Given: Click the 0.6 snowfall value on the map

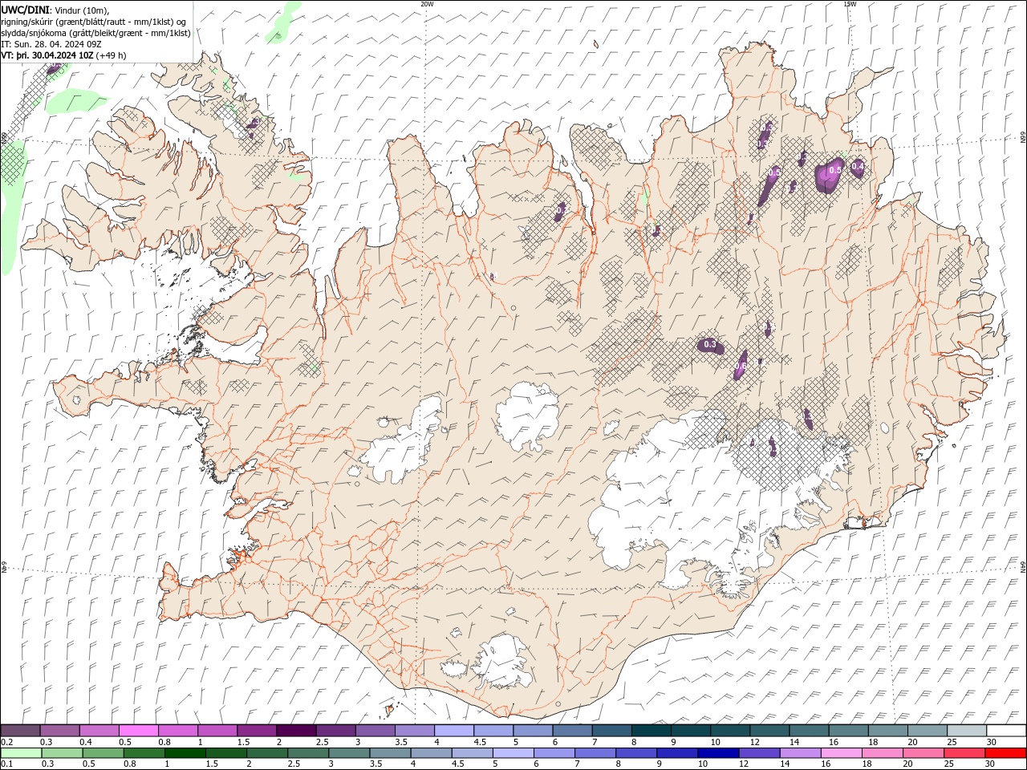Looking at the screenshot, I should tap(741, 366).
